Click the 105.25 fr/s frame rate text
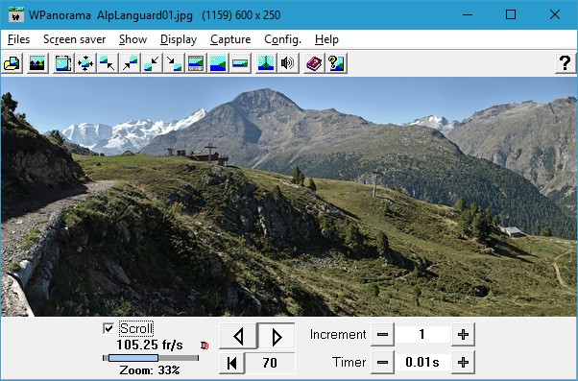 [150, 345]
